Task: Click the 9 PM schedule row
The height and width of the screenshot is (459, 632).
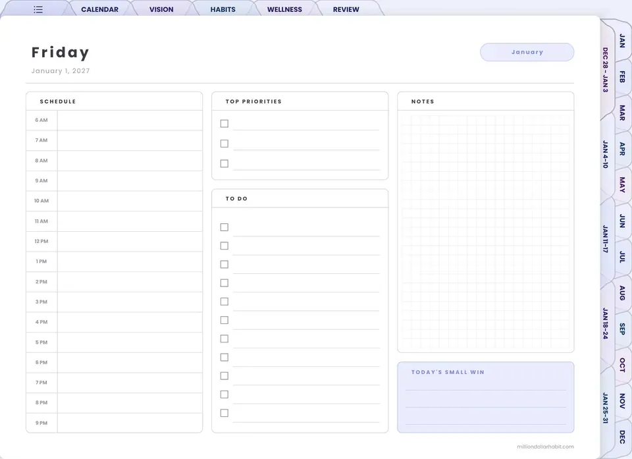Action: point(114,423)
